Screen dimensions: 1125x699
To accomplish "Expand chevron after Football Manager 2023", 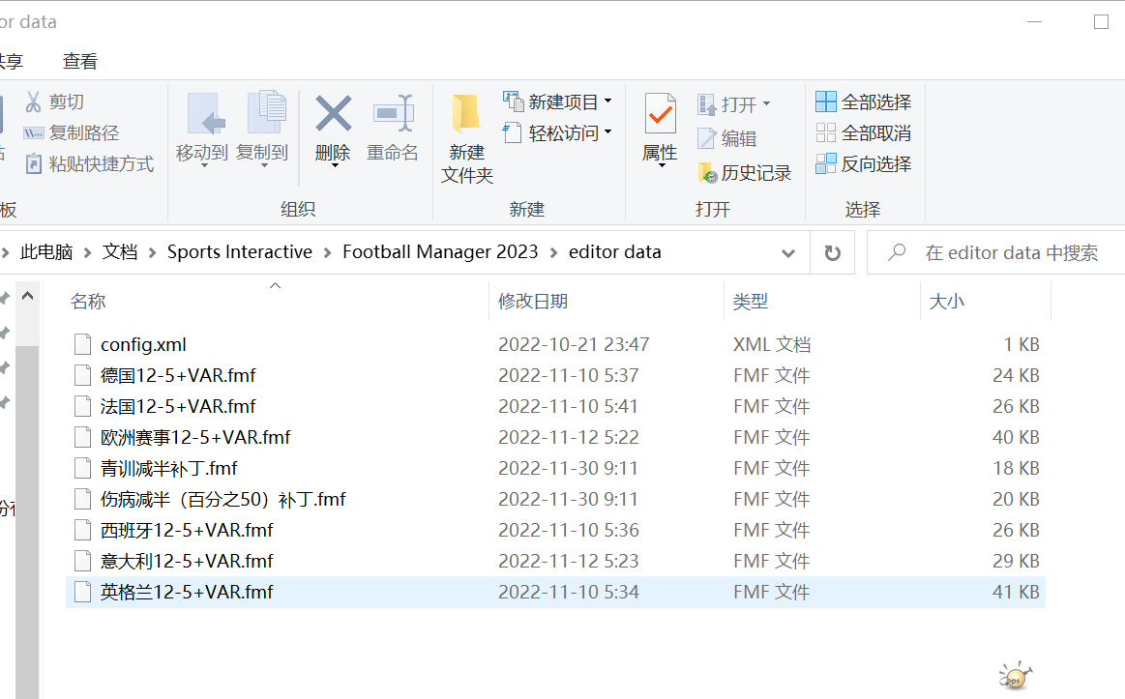I will pyautogui.click(x=553, y=253).
